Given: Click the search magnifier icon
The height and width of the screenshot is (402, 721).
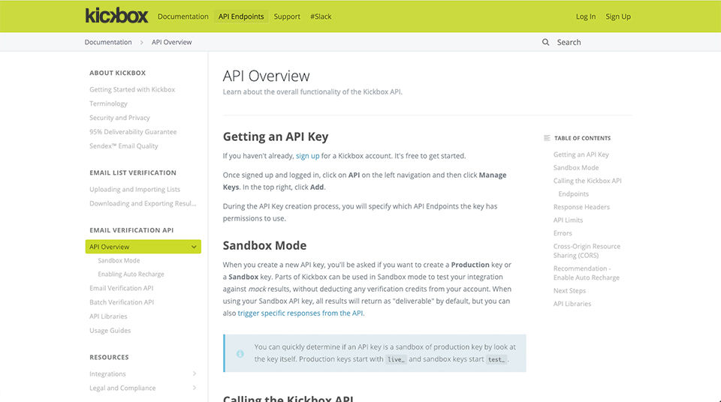Looking at the screenshot, I should pos(546,43).
